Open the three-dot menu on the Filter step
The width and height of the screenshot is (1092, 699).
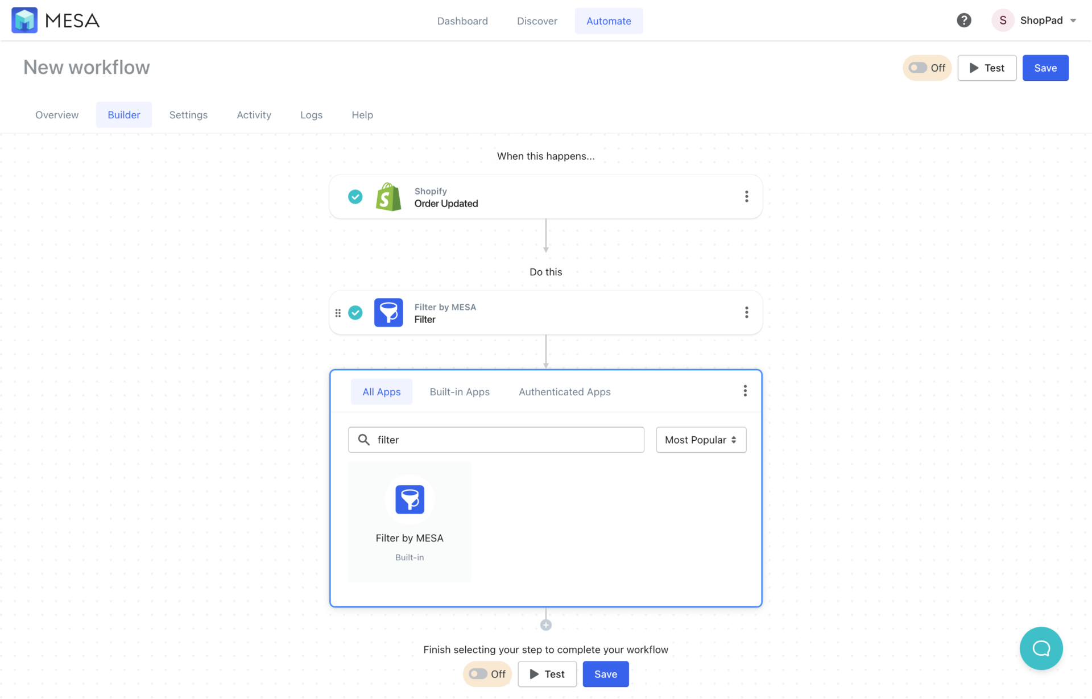click(x=747, y=312)
